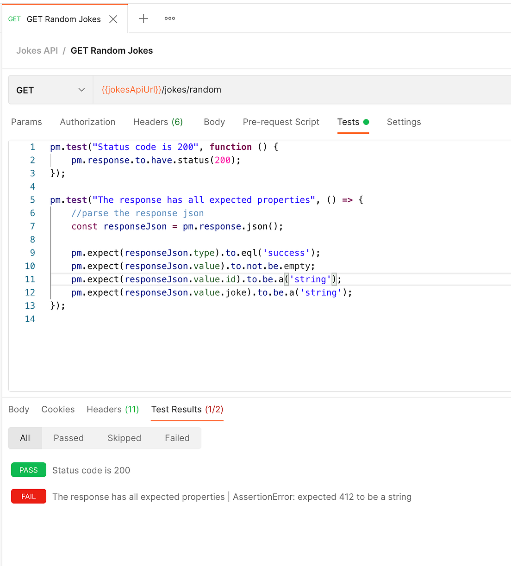View the Headers (6) request tab
The height and width of the screenshot is (566, 511).
[x=158, y=122]
